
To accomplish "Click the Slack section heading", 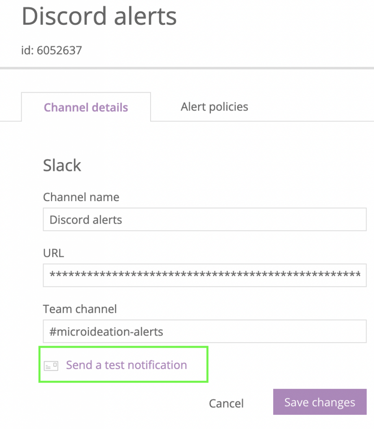I will (x=62, y=165).
